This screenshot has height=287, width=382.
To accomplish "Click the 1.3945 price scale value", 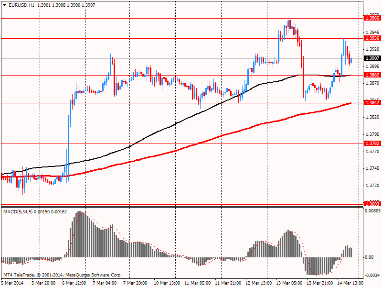I will 373,32.
